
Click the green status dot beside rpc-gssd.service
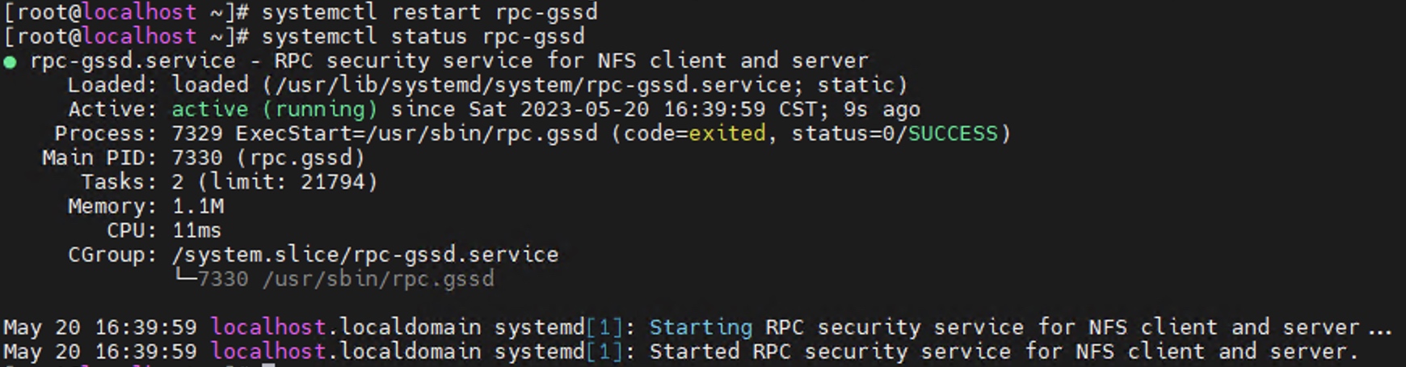(10, 62)
